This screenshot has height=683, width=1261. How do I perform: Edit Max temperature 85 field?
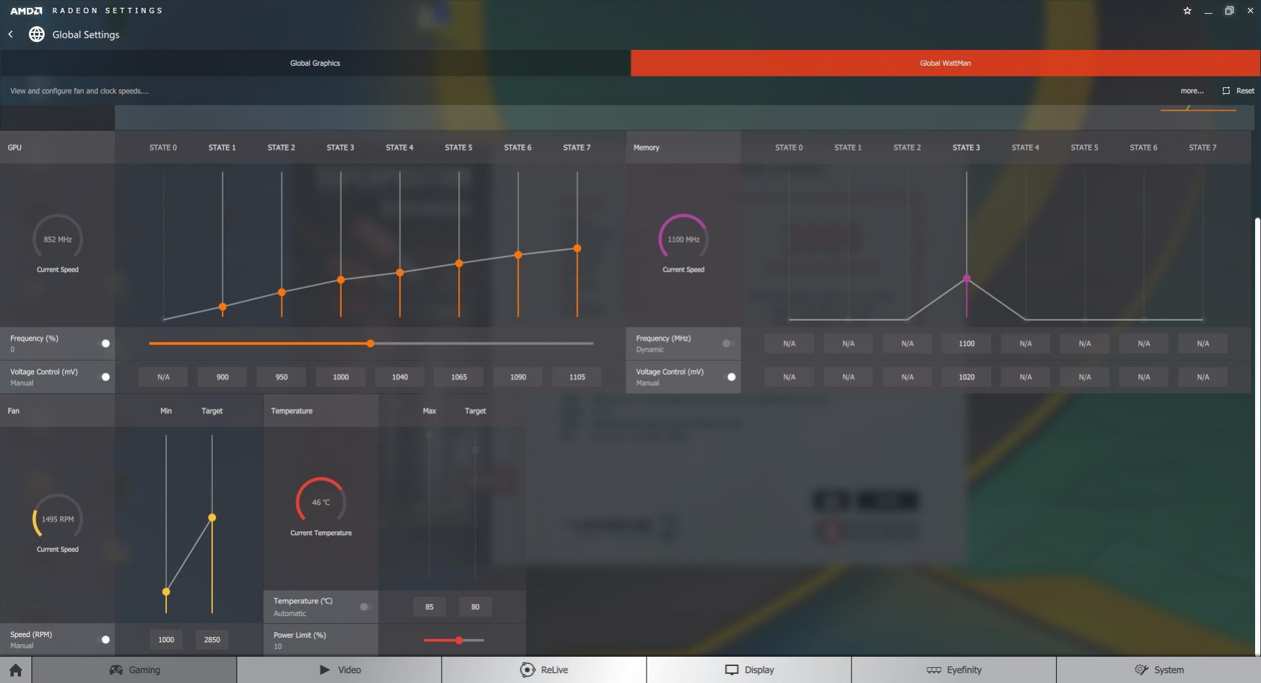[x=429, y=607]
